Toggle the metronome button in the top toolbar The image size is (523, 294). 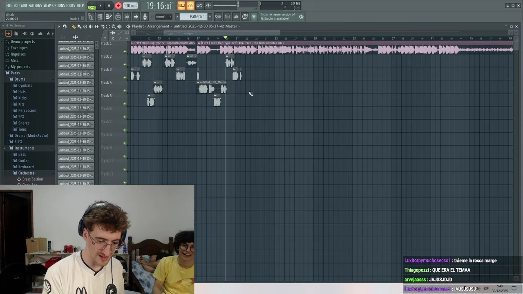208,6
